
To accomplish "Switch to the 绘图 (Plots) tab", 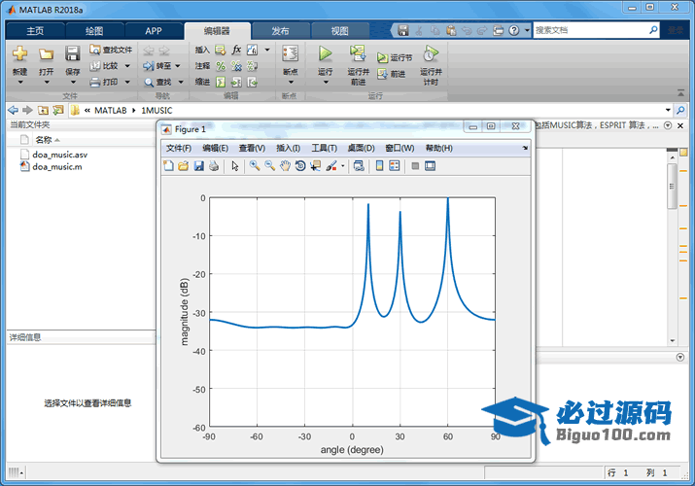I will point(94,30).
